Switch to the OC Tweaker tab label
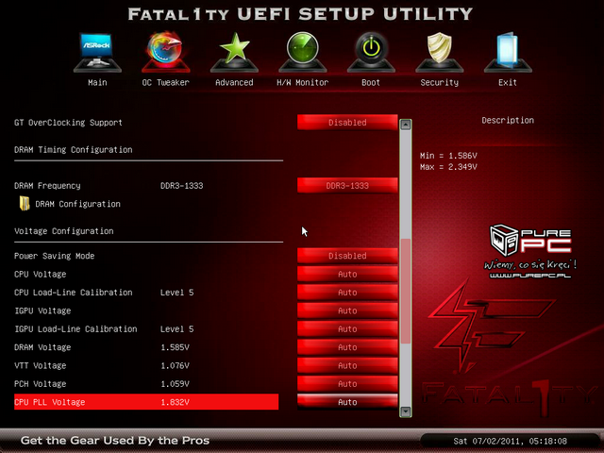 click(166, 82)
